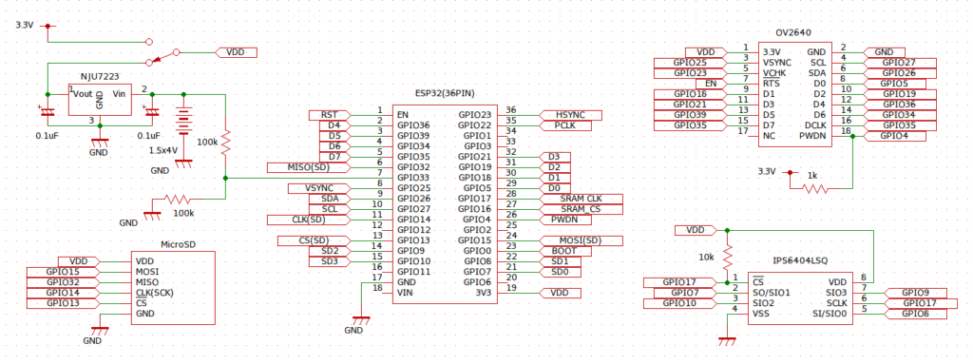Click the ground symbol under IPS6404LSQ VSS

coord(727,341)
